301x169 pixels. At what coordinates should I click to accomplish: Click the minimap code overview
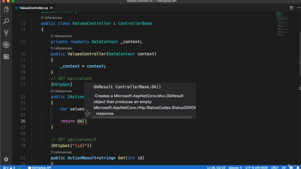[x=282, y=24]
